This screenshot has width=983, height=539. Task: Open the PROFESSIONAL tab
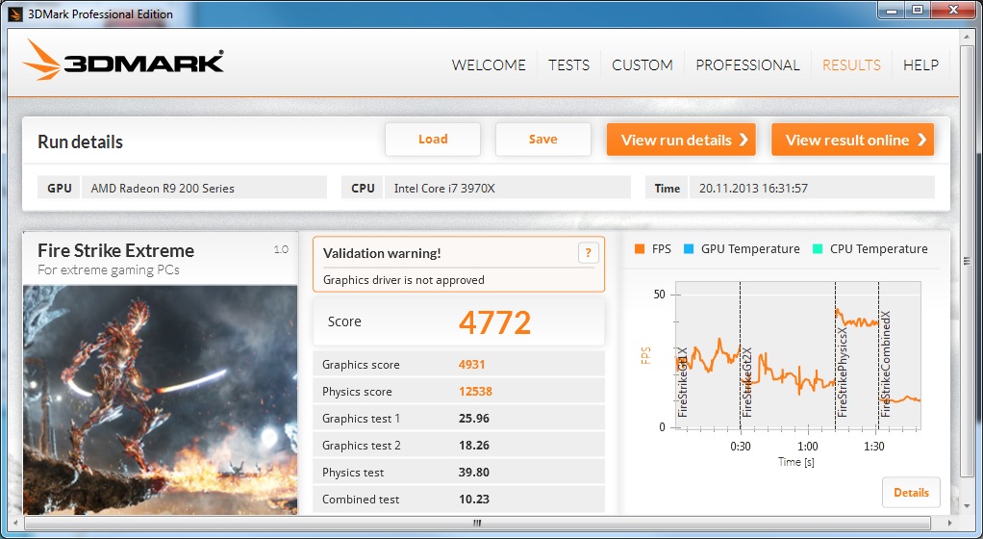pos(747,65)
